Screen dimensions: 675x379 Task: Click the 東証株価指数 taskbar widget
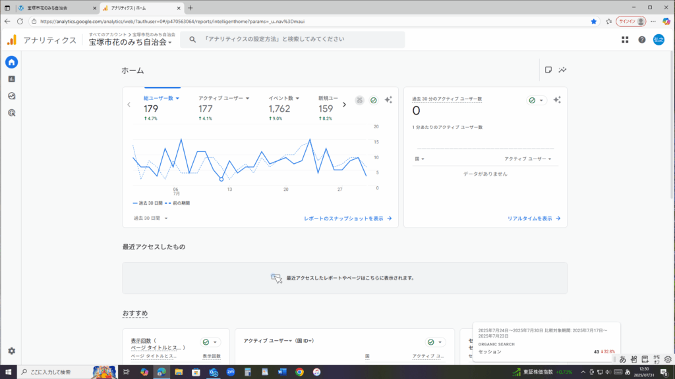[x=543, y=372]
